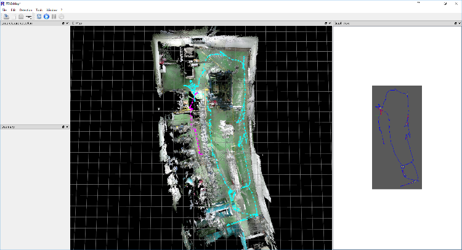Open the Tools menu

tap(39, 10)
